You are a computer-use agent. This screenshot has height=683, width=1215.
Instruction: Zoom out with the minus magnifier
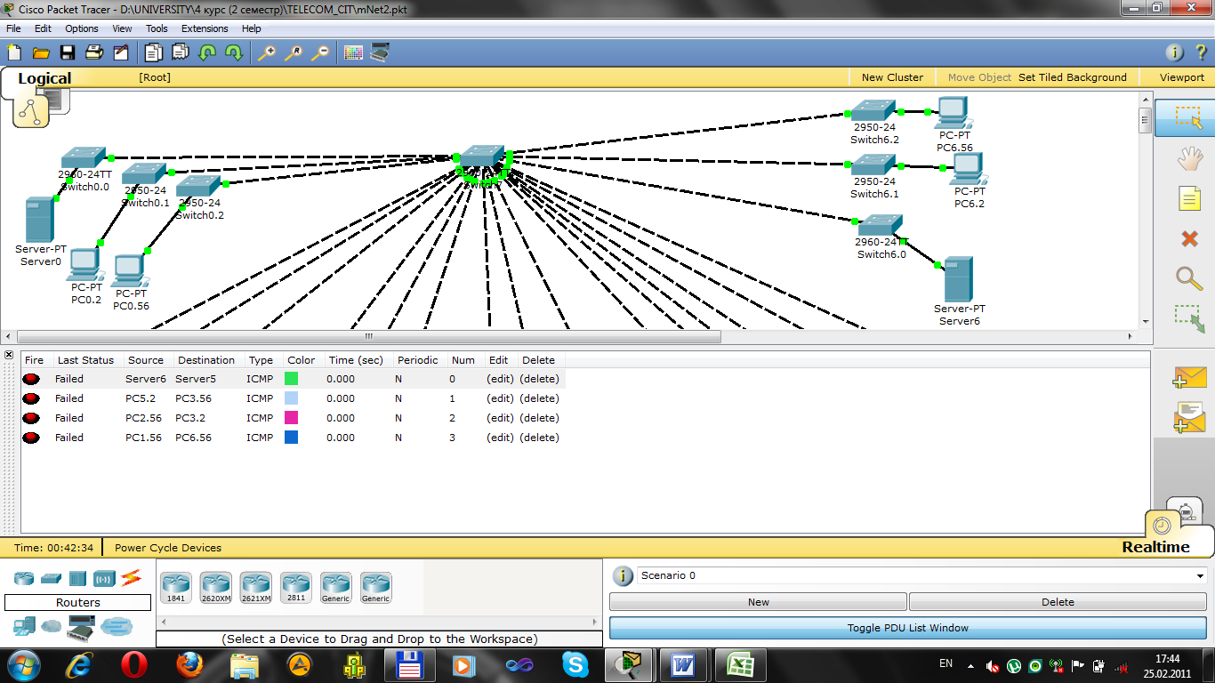point(319,52)
